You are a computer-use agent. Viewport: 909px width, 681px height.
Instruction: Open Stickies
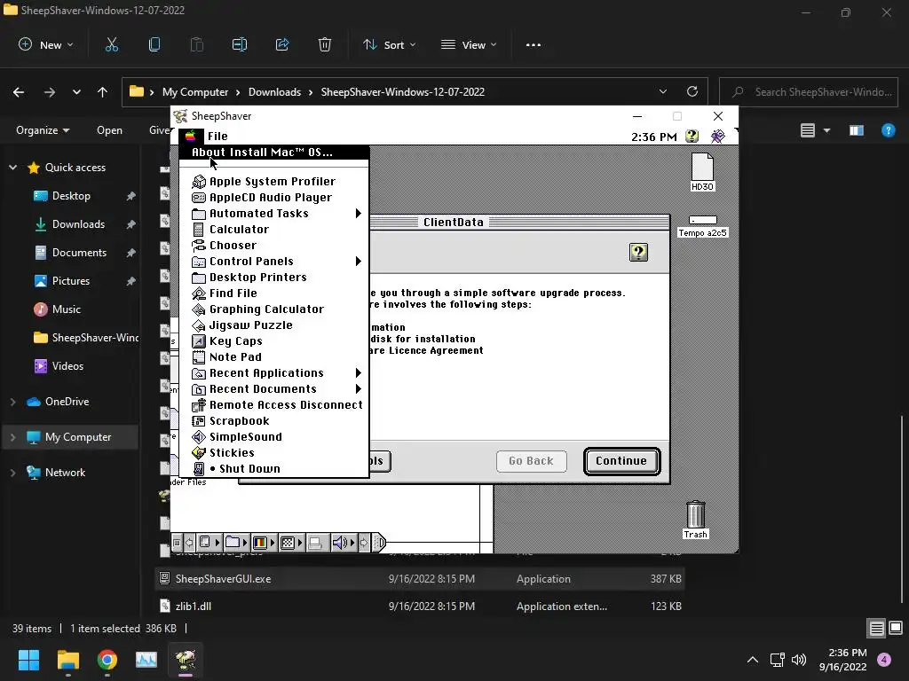tap(273, 453)
